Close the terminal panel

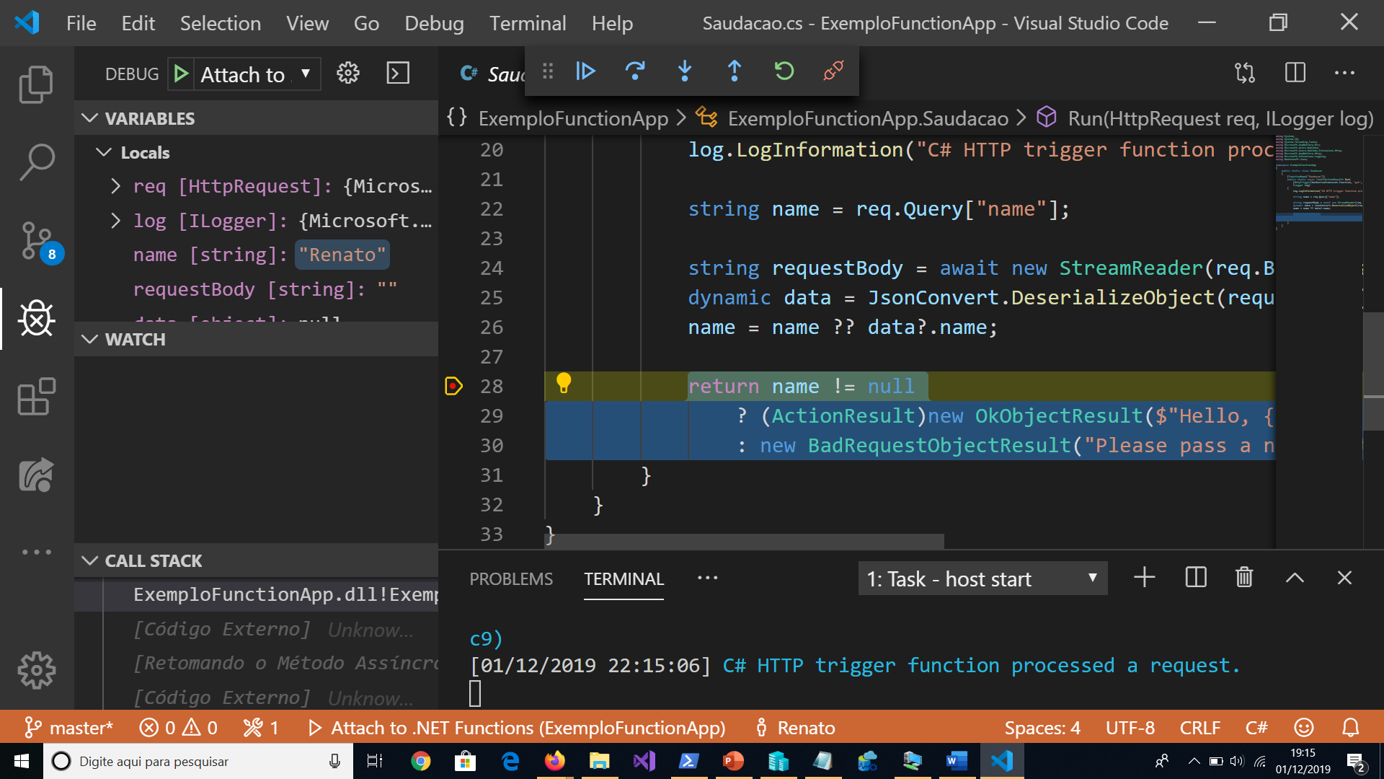[x=1344, y=578]
